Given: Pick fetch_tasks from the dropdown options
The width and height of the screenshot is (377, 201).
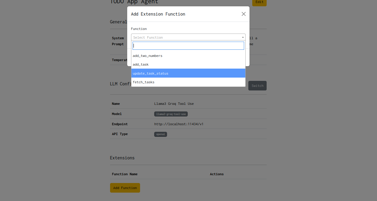Looking at the screenshot, I should [143, 82].
